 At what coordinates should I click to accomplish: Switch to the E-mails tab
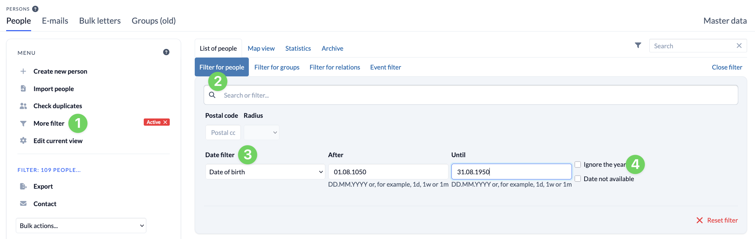(x=55, y=21)
